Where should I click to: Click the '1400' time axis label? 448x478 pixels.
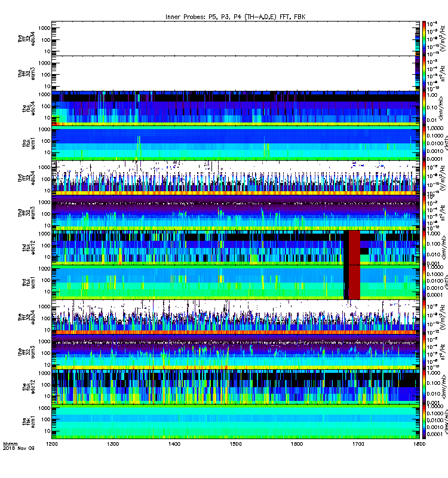coord(174,444)
